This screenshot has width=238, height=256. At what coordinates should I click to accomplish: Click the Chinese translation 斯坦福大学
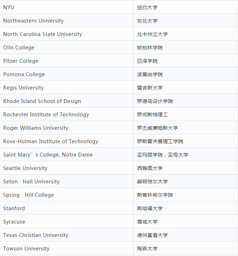(x=150, y=208)
